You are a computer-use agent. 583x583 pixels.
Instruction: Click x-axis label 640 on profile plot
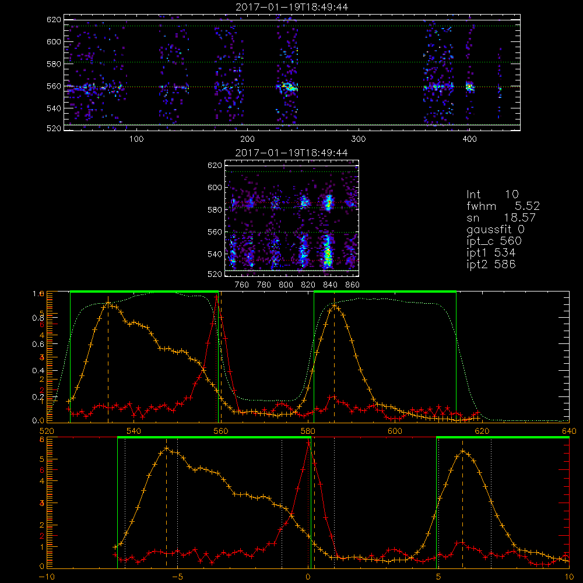pos(569,431)
